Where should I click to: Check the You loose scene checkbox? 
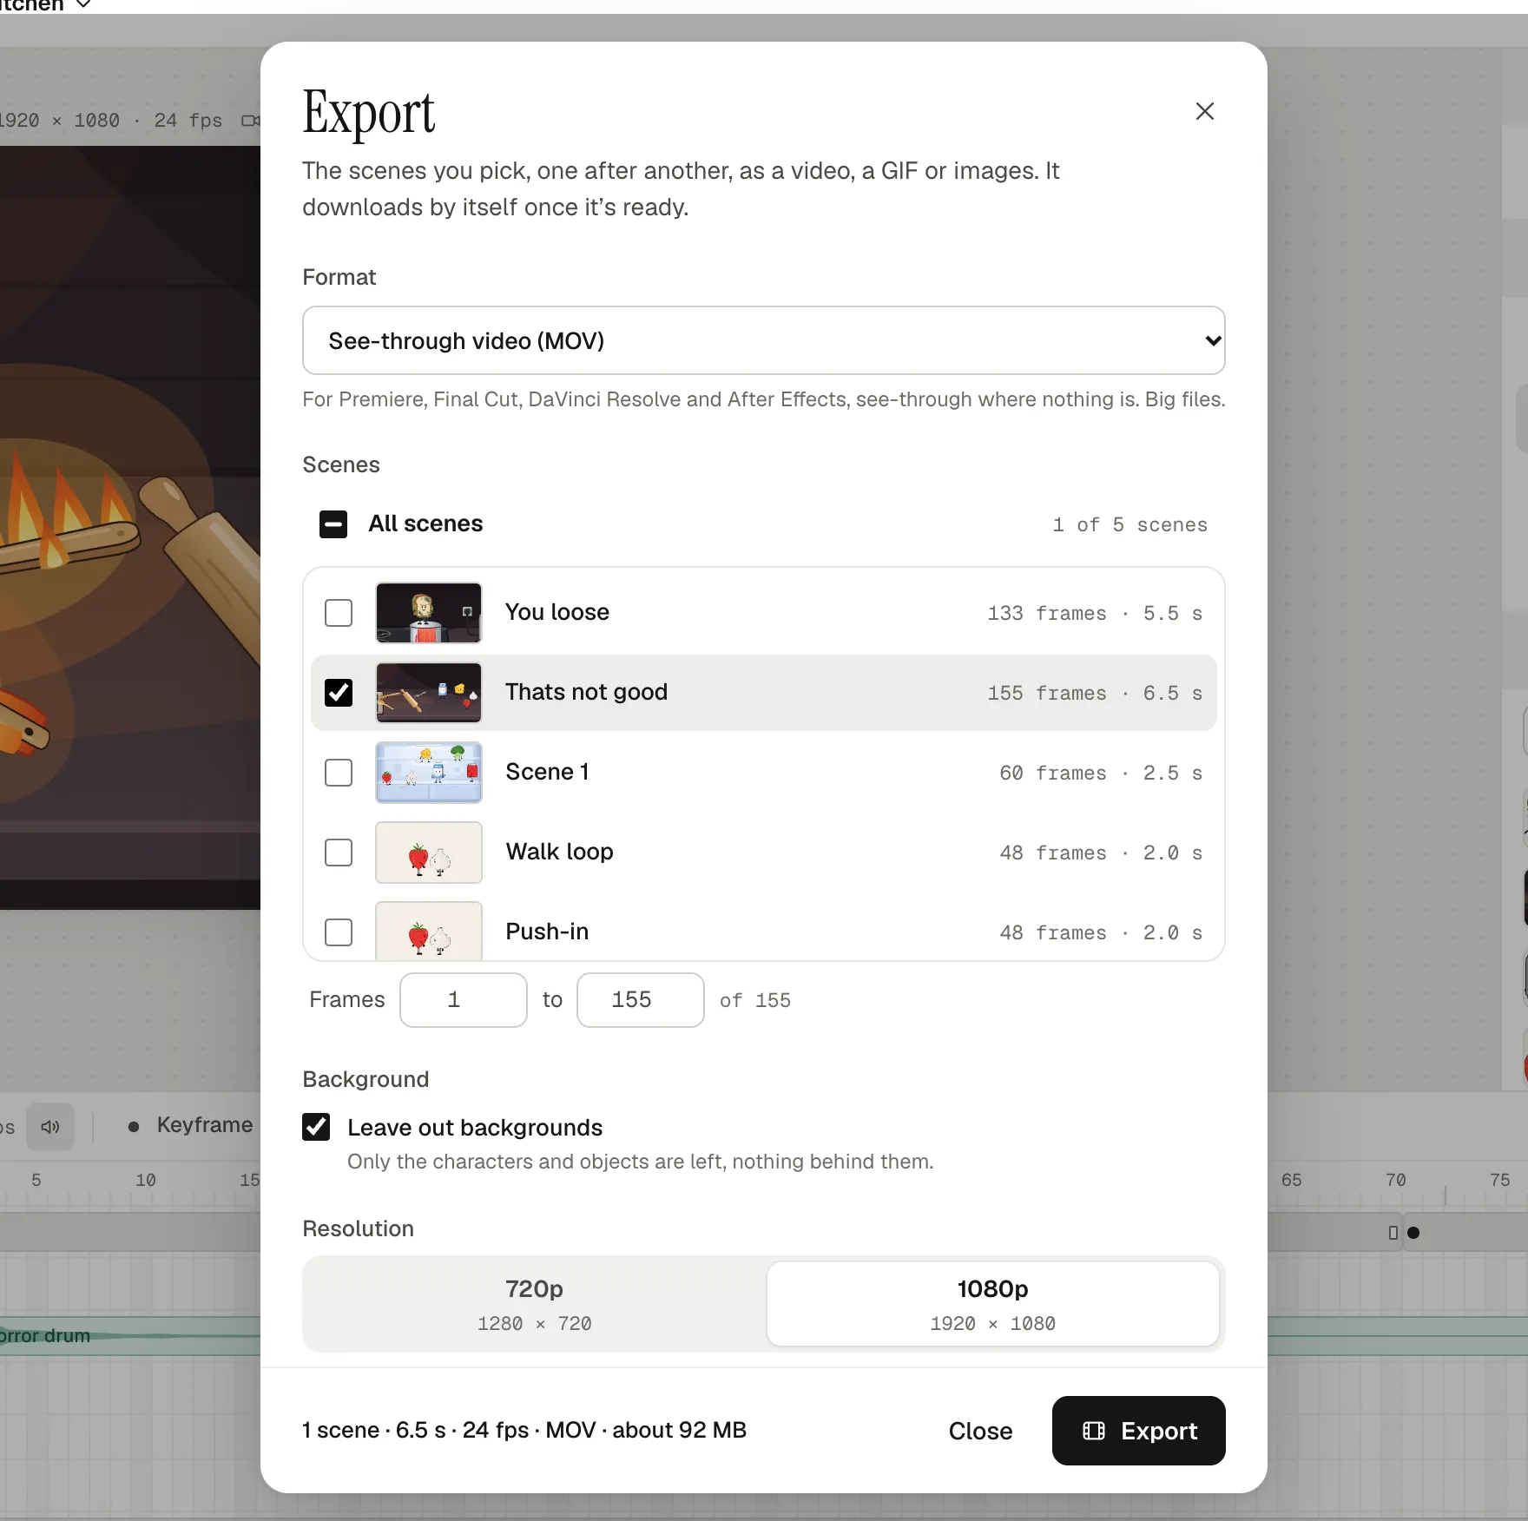339,613
